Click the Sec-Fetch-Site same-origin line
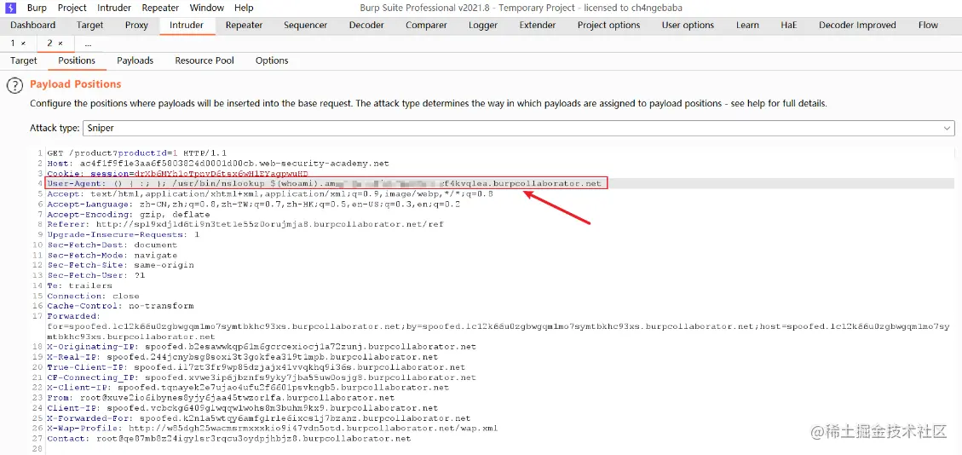Viewport: 962px width, 455px height. [x=120, y=265]
